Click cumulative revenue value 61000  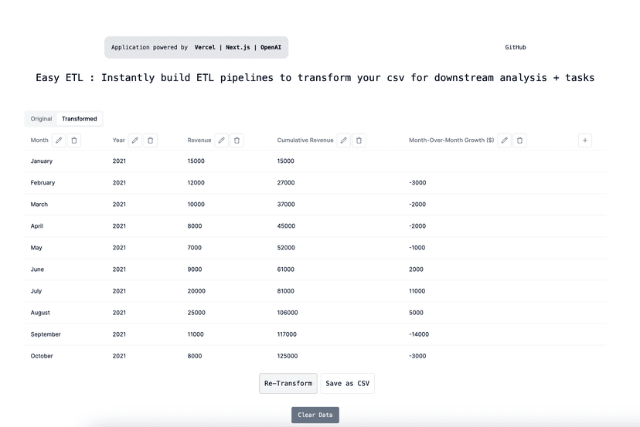pyautogui.click(x=286, y=269)
